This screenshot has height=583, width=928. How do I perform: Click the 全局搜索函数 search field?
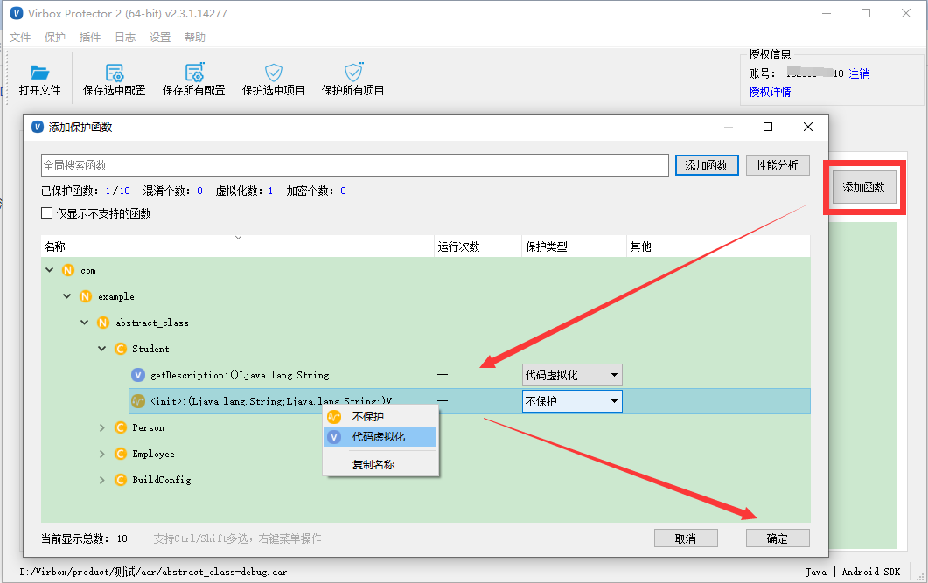click(355, 165)
